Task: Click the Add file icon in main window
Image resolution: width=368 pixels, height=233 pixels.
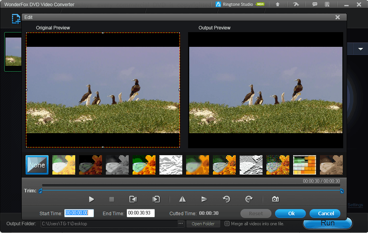Action: click(x=16, y=19)
